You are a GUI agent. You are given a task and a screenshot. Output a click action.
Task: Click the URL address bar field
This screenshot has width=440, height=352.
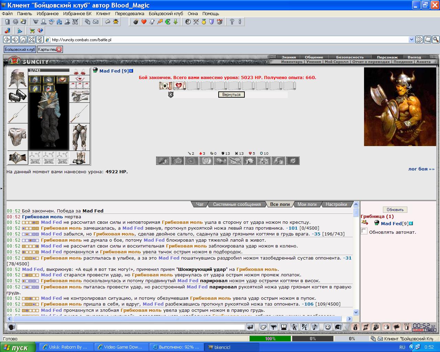(230, 40)
